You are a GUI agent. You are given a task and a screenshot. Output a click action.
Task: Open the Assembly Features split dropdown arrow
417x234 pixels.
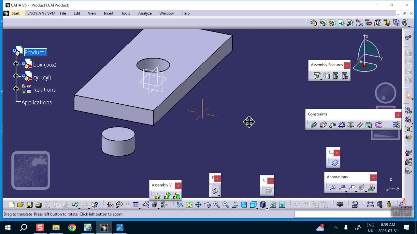[x=321, y=79]
